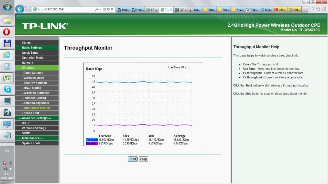Open MAC Filtering submenu
Viewport: 328px width, 184px height.
(x=37, y=88)
